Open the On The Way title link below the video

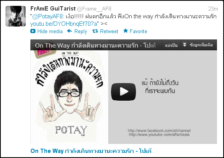91,151
